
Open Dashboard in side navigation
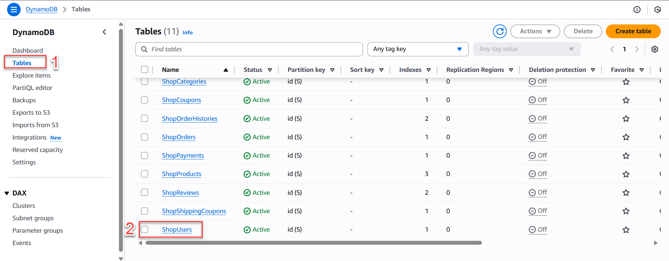[x=28, y=51]
